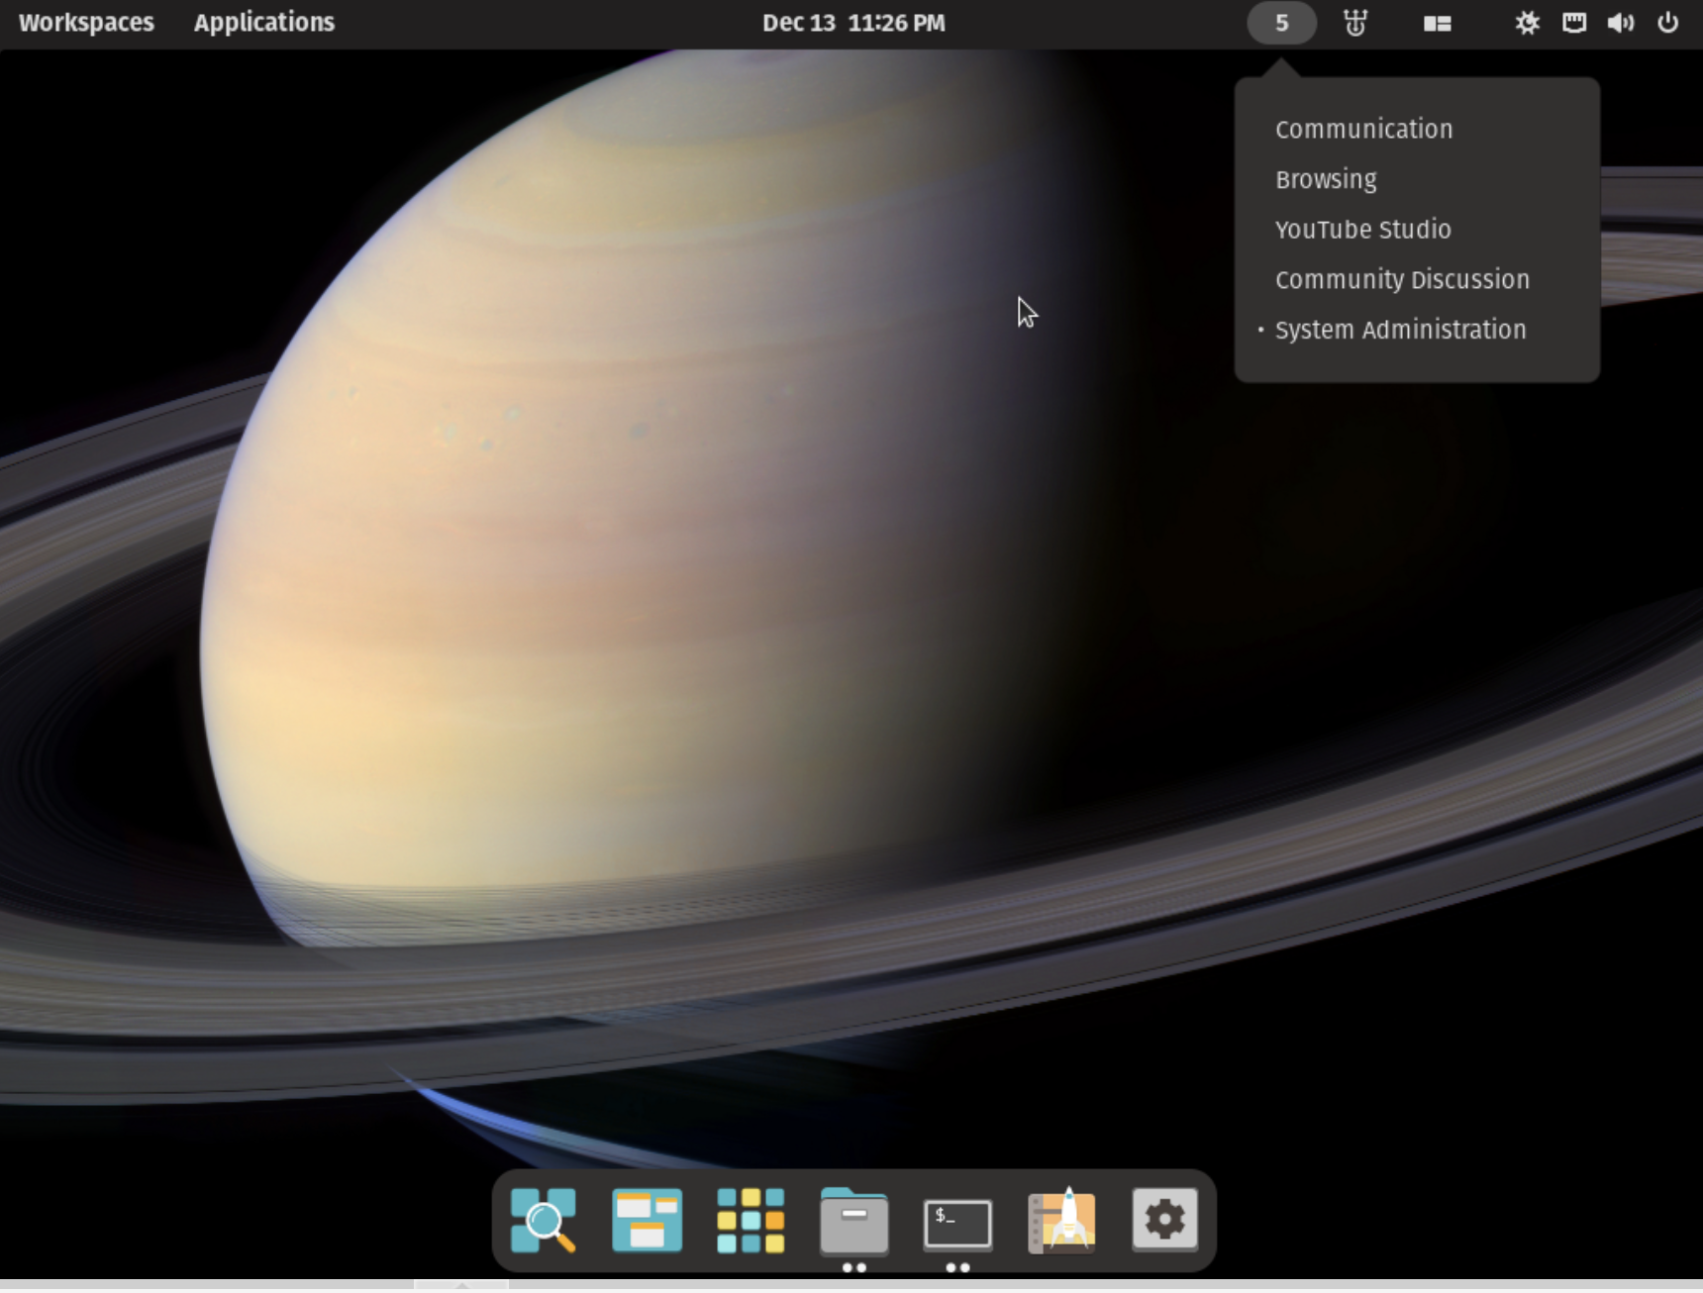Launch the rocket launcher app from the dock
The width and height of the screenshot is (1703, 1293).
(1061, 1222)
